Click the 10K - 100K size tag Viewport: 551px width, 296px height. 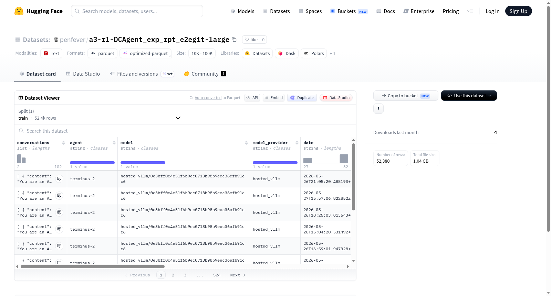click(x=202, y=53)
